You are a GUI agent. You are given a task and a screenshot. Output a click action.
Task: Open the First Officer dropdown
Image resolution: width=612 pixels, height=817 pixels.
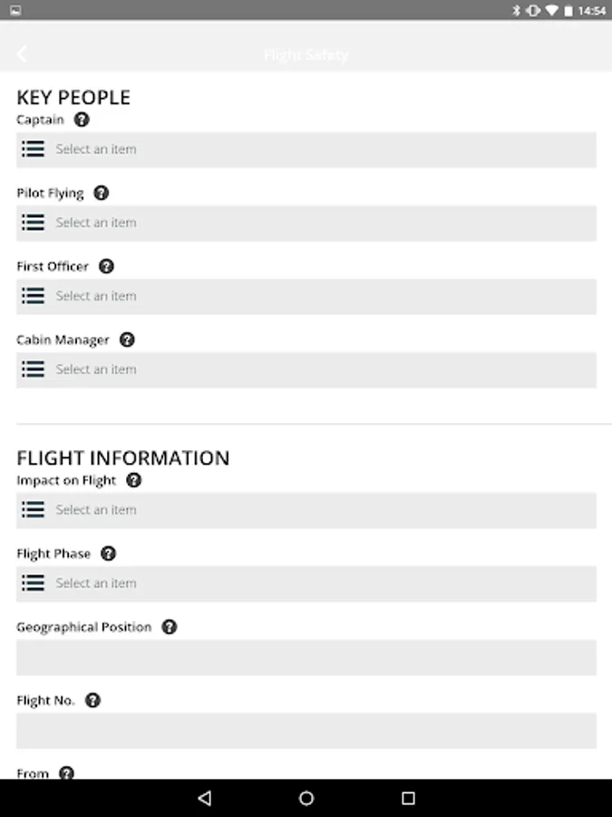click(x=306, y=297)
